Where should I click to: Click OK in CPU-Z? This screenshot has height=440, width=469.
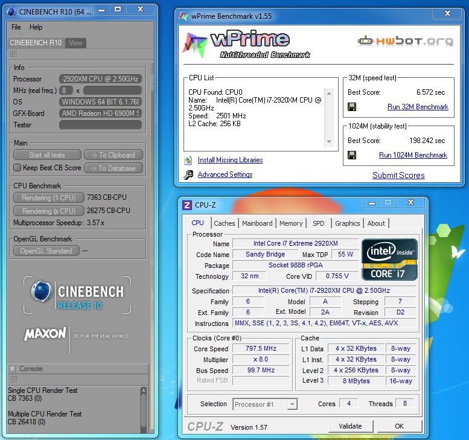click(400, 426)
